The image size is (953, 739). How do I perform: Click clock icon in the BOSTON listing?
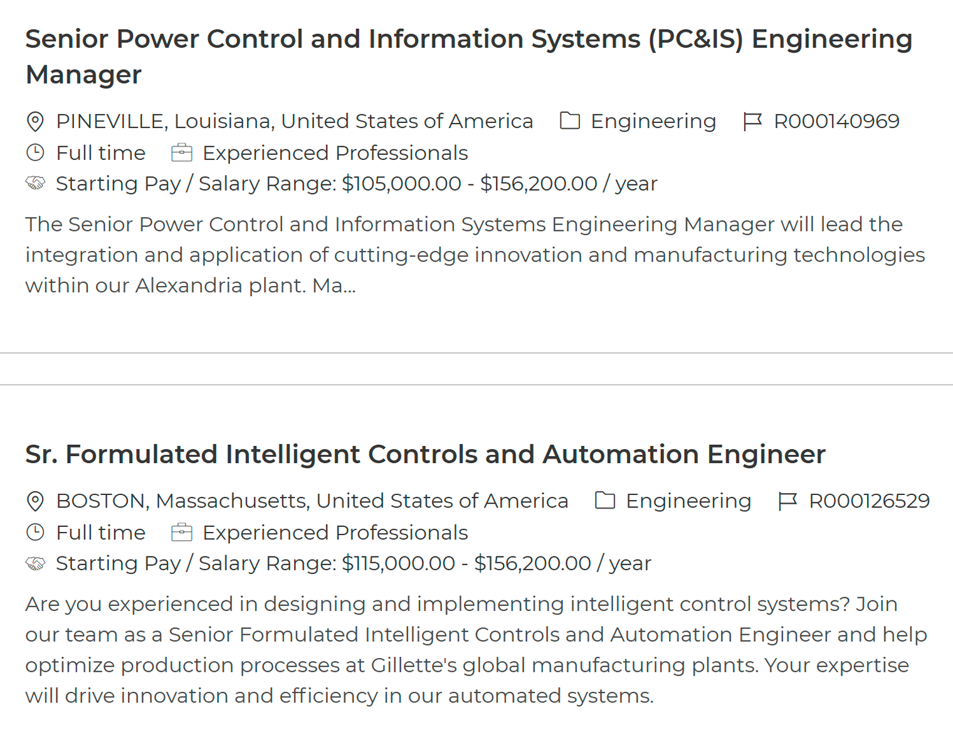pyautogui.click(x=36, y=532)
